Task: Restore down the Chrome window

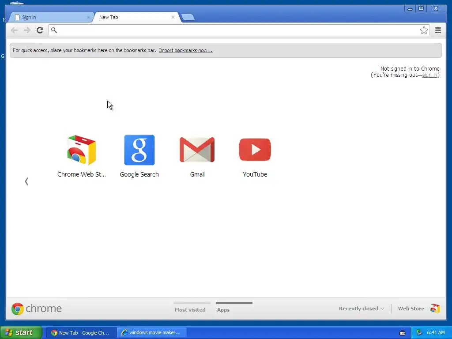Action: click(x=421, y=9)
